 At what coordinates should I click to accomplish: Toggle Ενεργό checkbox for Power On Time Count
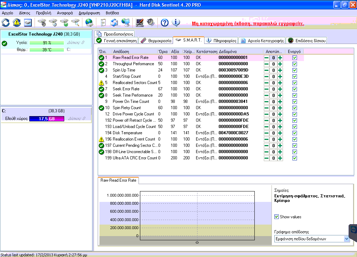(x=295, y=102)
